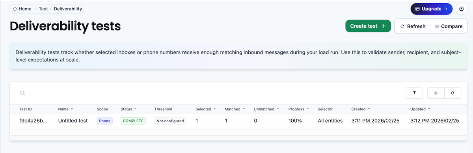473x153 pixels.
Task: Click the Upgrade button
Action: coord(431,9)
